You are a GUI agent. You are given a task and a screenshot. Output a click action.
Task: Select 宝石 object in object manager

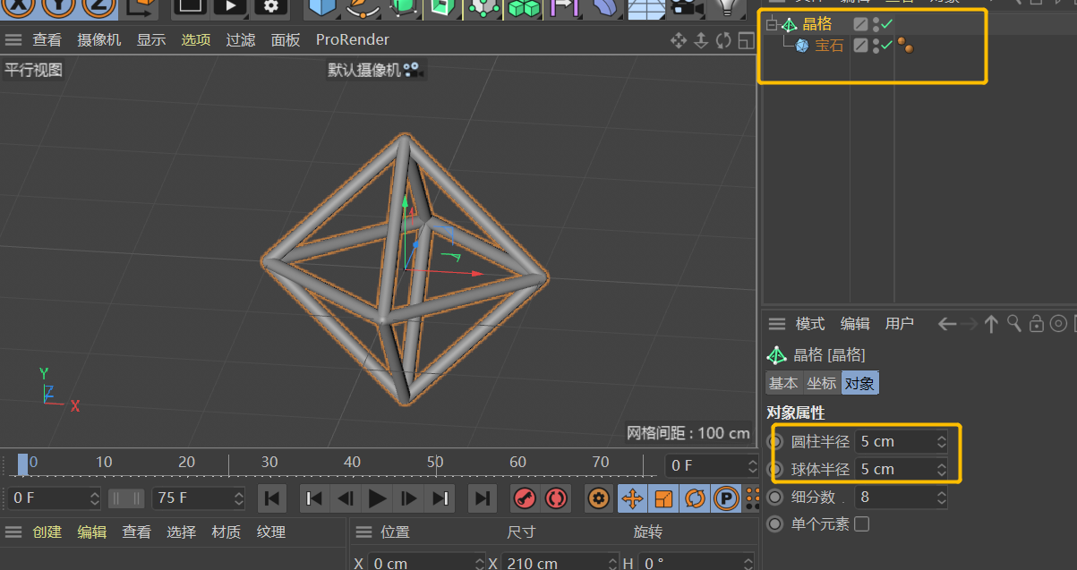829,46
